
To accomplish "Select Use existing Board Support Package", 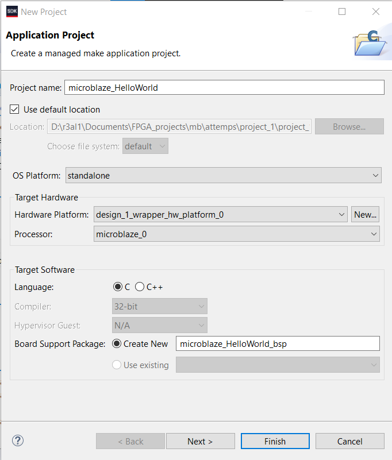I will (117, 365).
